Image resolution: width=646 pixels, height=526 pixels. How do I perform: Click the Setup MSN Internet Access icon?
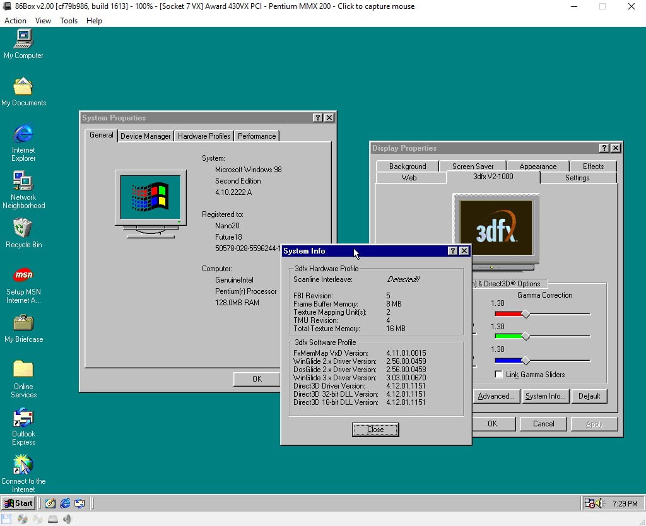23,276
